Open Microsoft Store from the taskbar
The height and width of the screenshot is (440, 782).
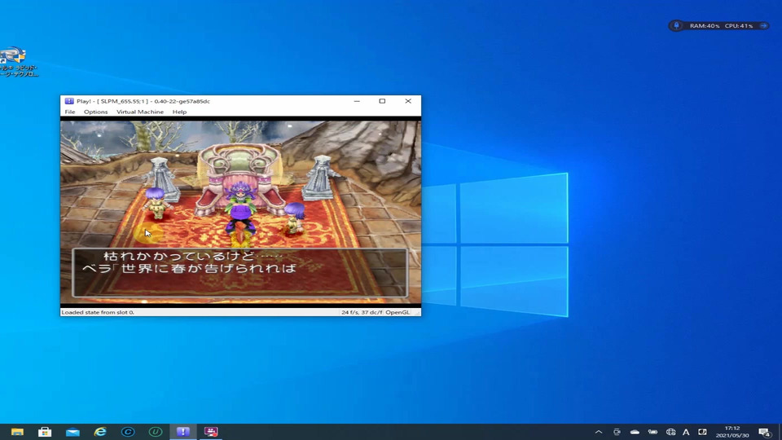[45, 432]
